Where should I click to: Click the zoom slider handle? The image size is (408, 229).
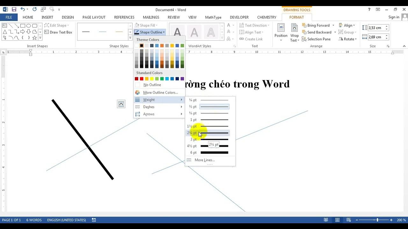[377, 220]
